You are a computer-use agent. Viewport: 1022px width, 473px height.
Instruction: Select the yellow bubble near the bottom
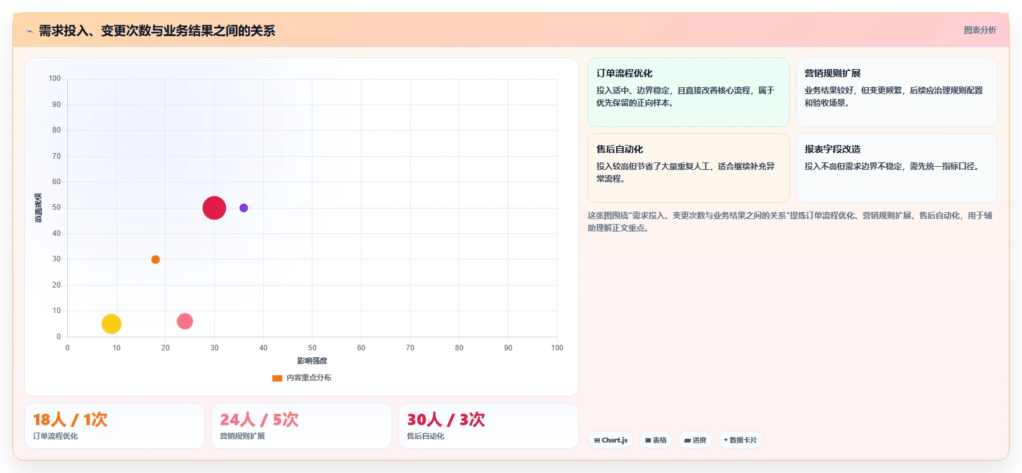[x=111, y=324]
